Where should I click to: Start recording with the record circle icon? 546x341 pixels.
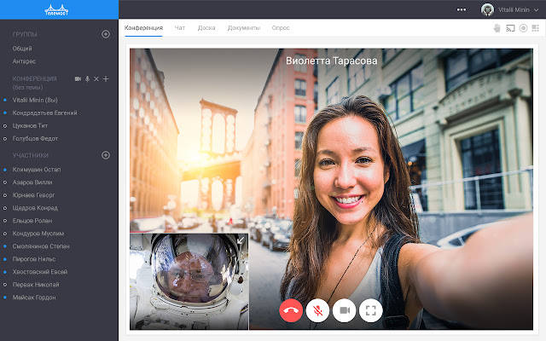523,28
